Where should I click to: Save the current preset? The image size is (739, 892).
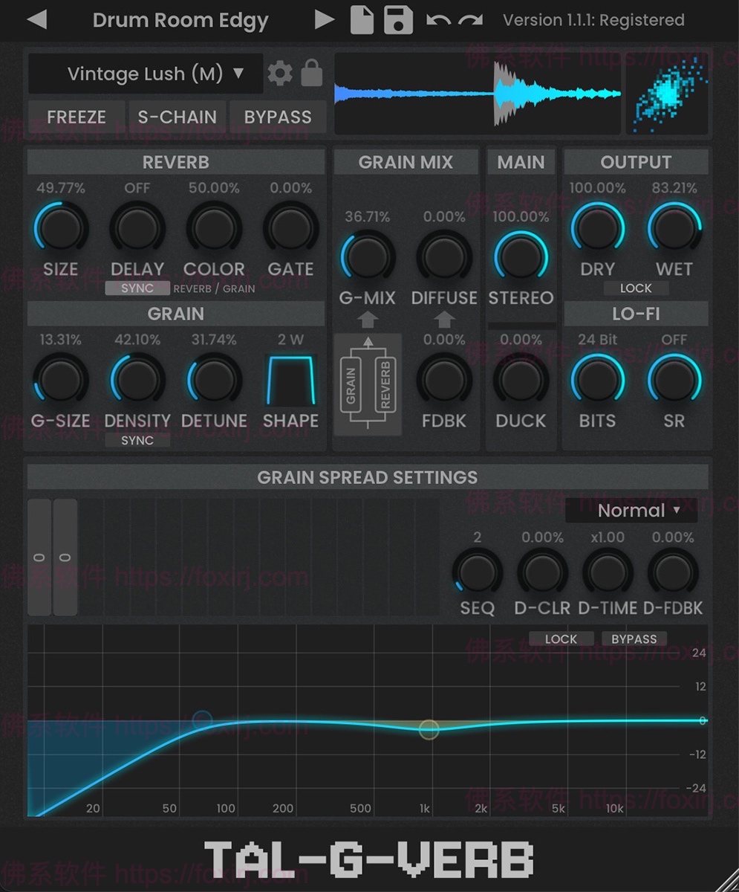tap(399, 20)
